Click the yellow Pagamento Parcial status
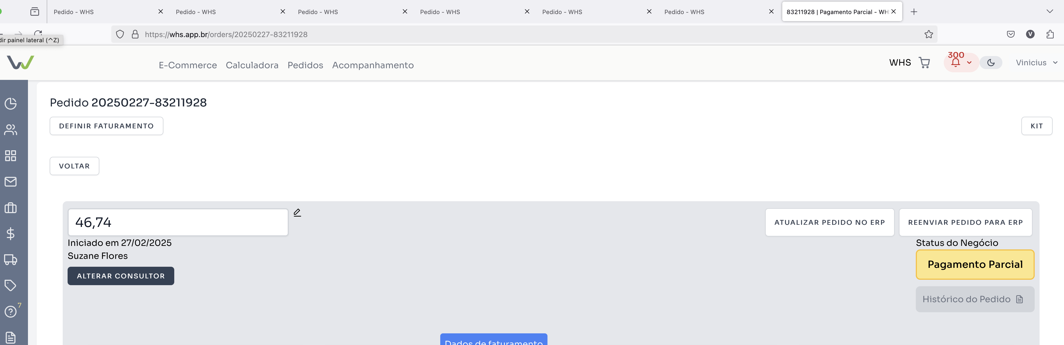This screenshot has width=1064, height=345. coord(975,265)
